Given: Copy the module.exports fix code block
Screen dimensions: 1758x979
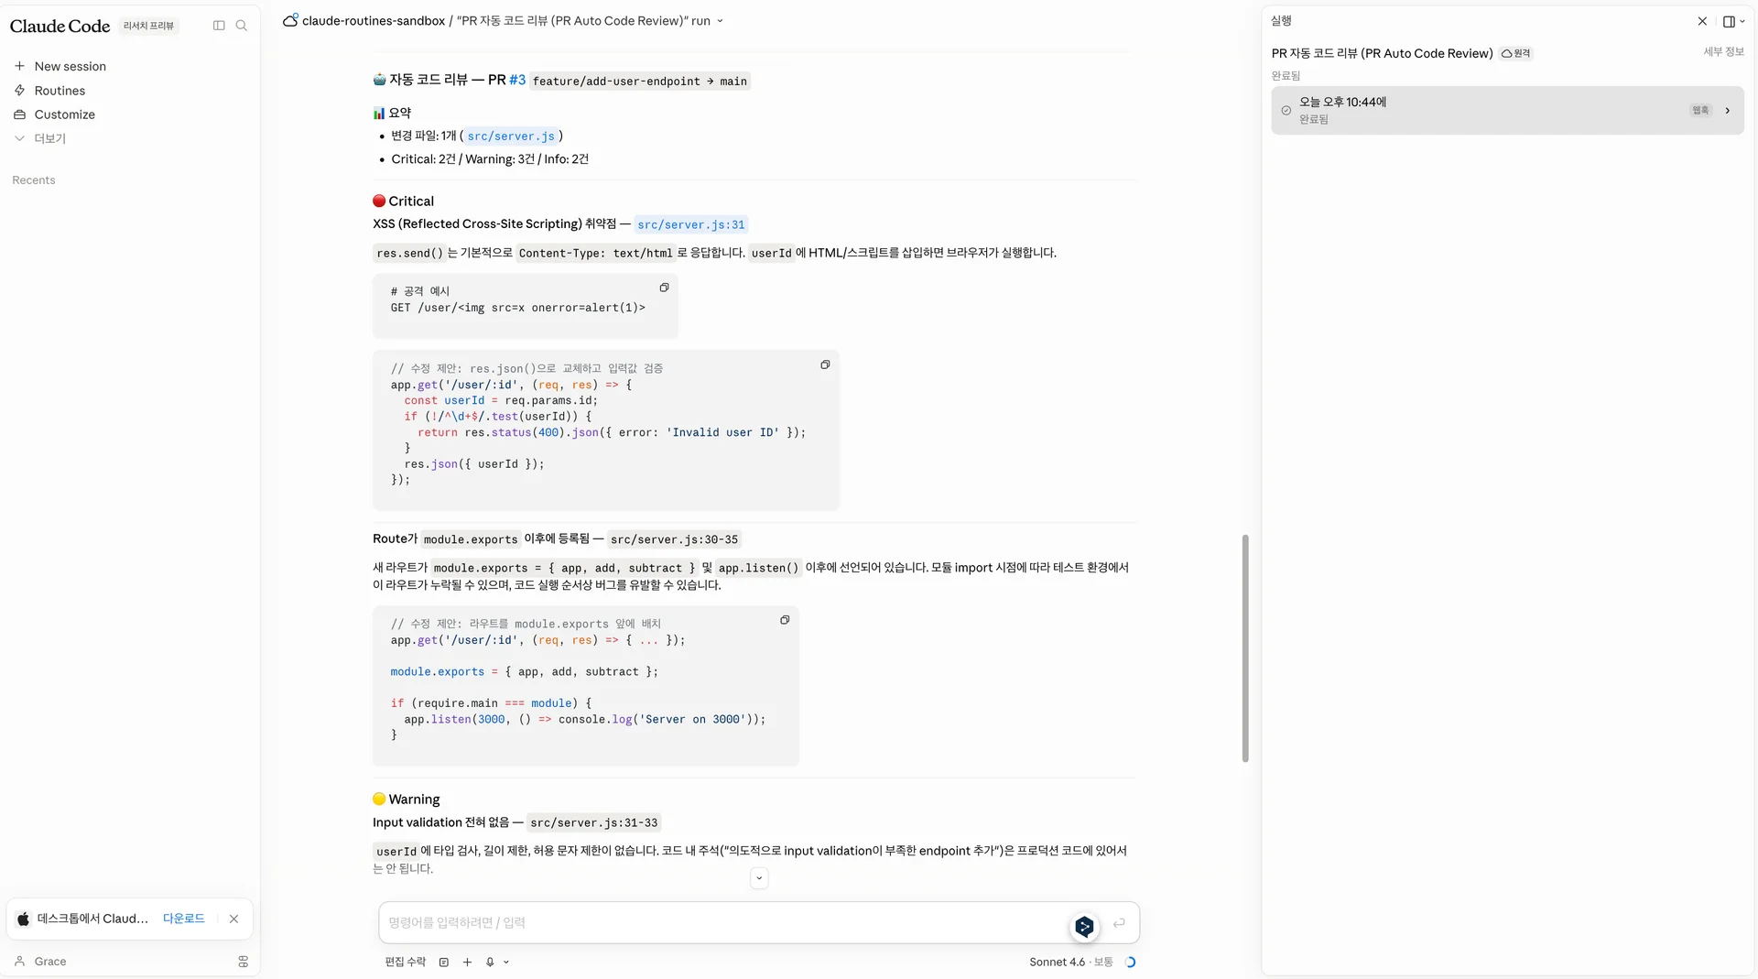Looking at the screenshot, I should [785, 620].
